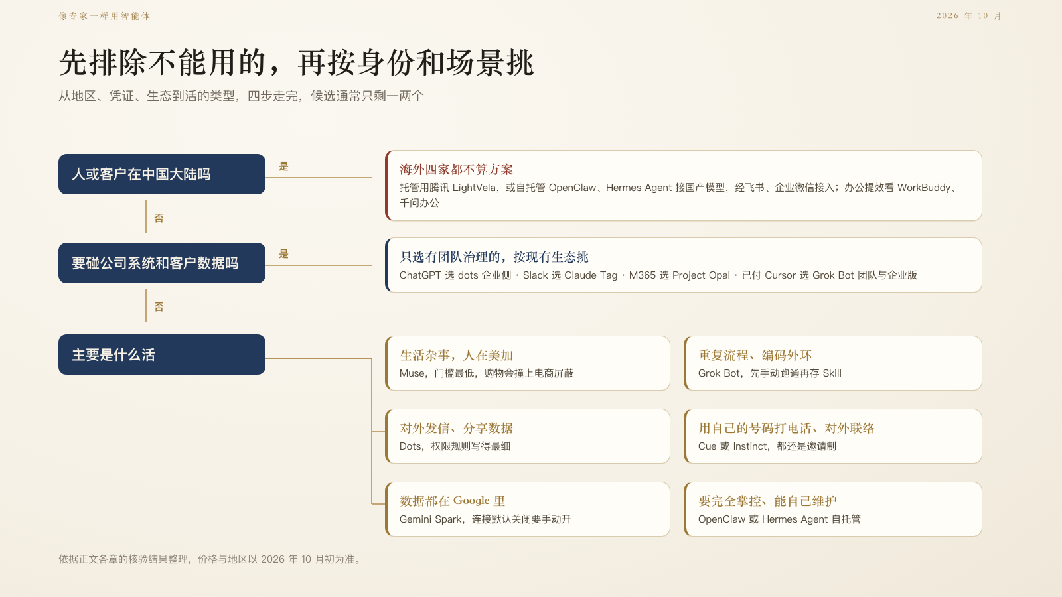Click the card heading 要完全掌控、能自己维护
1062x597 pixels.
[767, 501]
